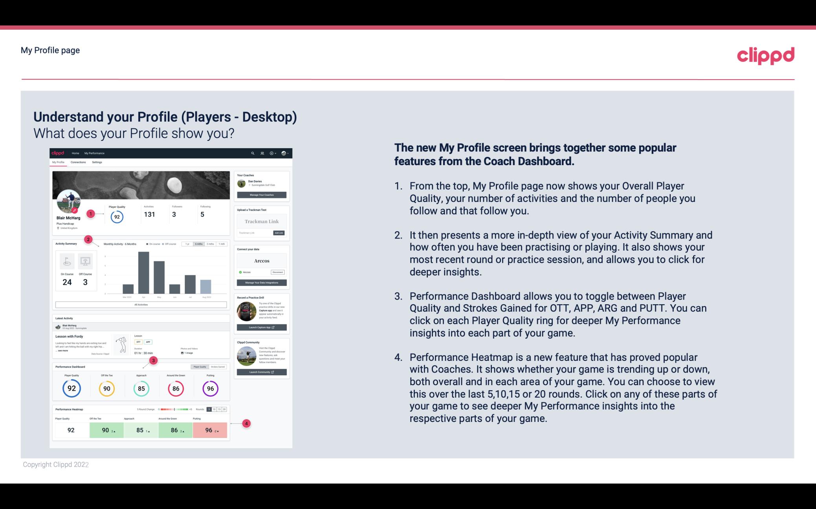816x509 pixels.
Task: Click the Clippd logo icon top right
Action: [x=764, y=55]
